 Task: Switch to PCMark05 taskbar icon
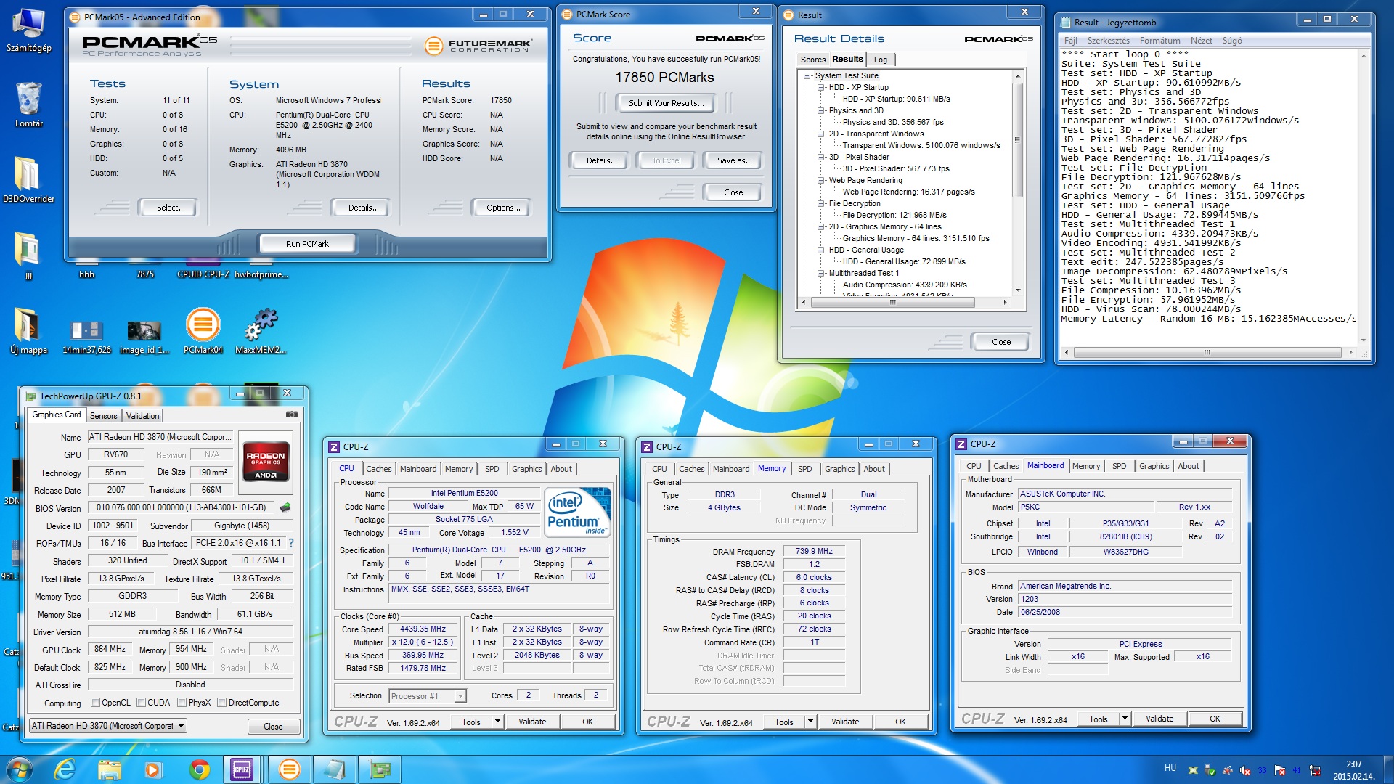[x=289, y=769]
